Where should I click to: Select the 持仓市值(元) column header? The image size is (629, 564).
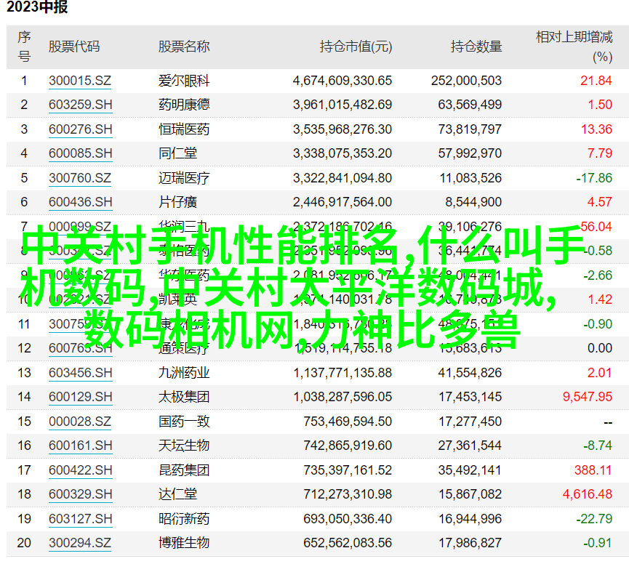pyautogui.click(x=356, y=47)
